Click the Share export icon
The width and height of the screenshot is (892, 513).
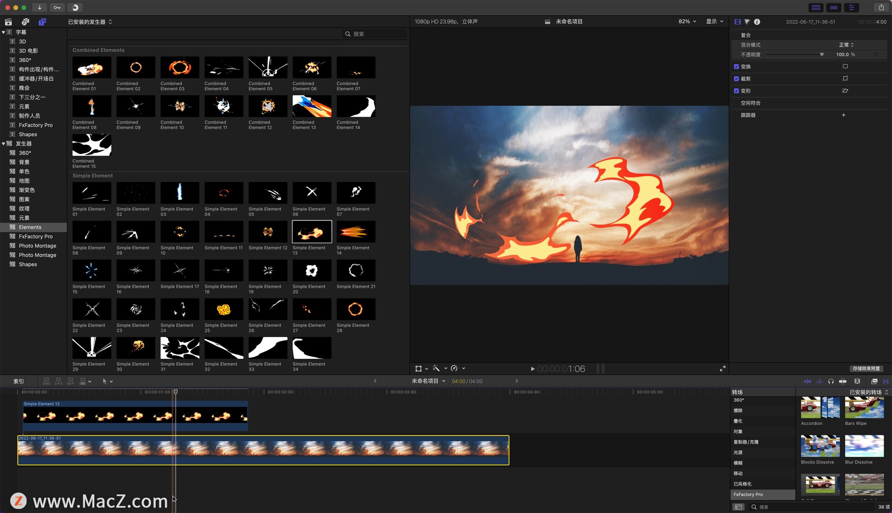881,7
